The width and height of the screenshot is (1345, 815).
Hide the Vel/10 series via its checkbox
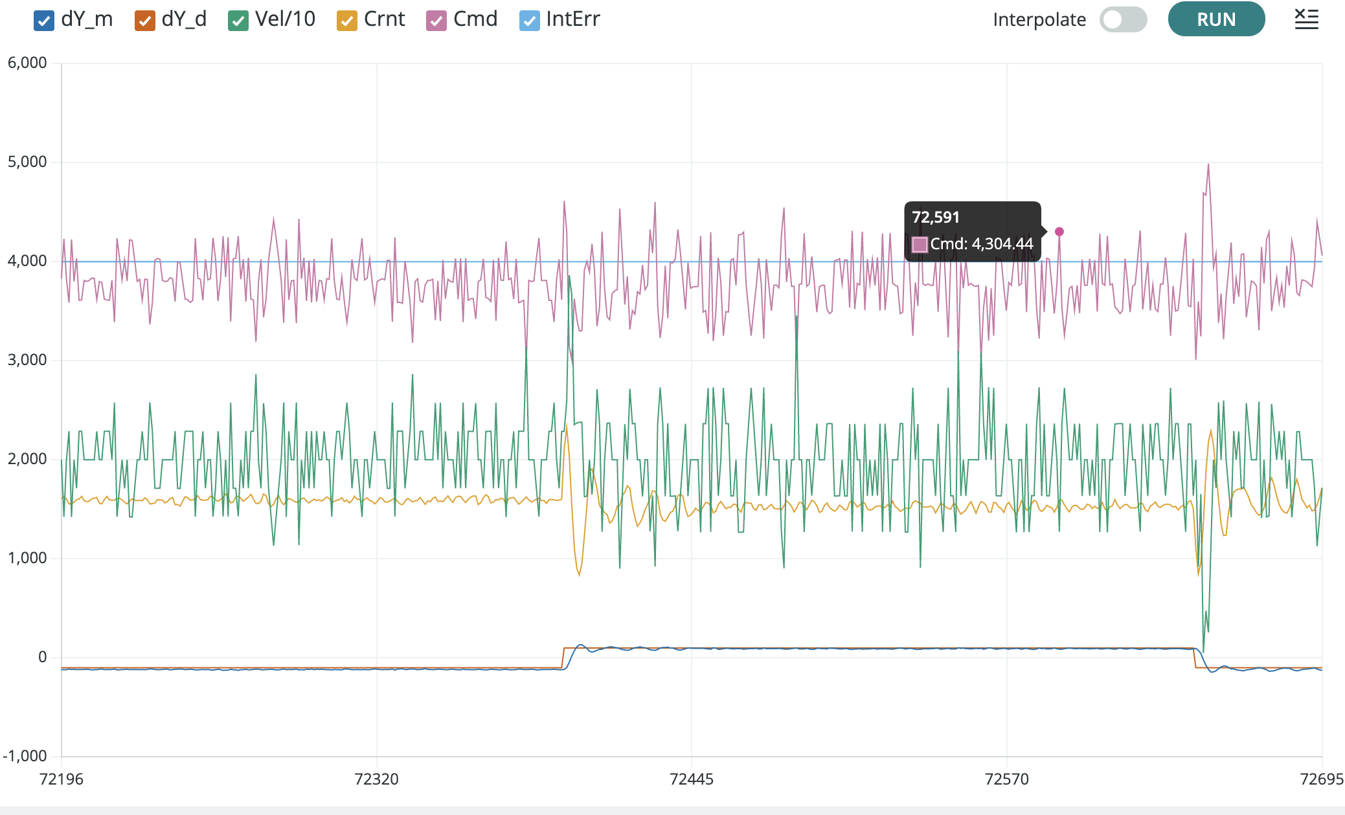238,21
